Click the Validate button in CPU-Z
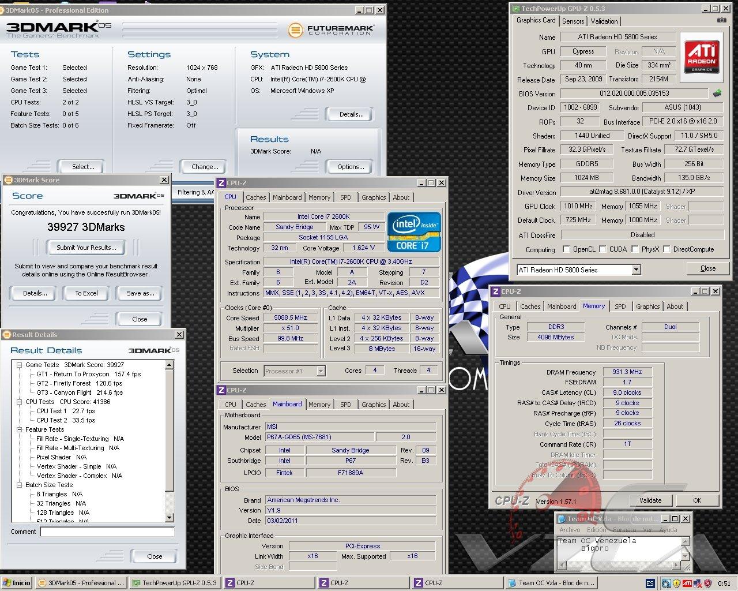This screenshot has height=591, width=738. tap(650, 500)
